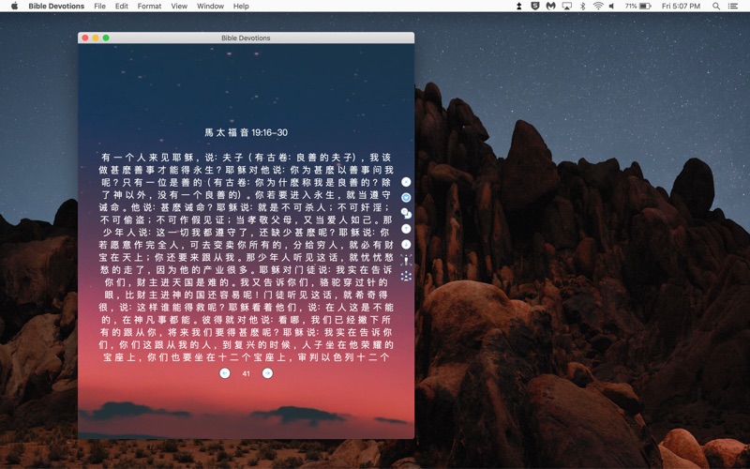The image size is (750, 469).
Task: Go to next devotion with right arrow
Action: (x=267, y=373)
